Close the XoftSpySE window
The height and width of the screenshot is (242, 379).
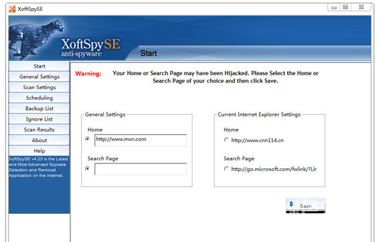361,7
